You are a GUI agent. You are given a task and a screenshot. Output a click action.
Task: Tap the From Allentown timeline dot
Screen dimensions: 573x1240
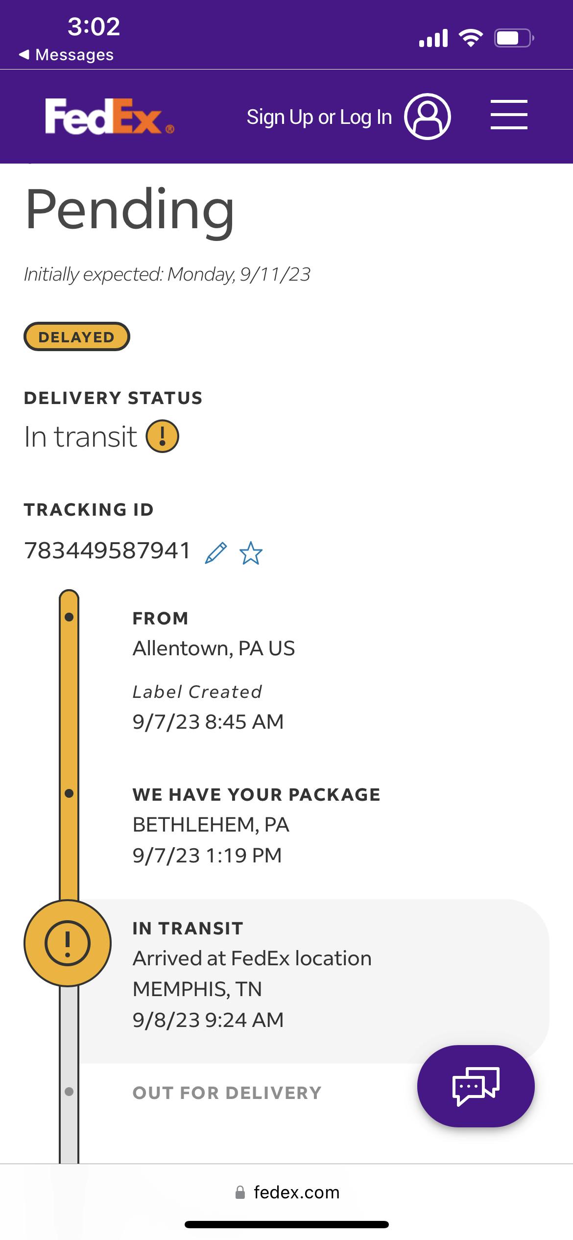coord(69,617)
